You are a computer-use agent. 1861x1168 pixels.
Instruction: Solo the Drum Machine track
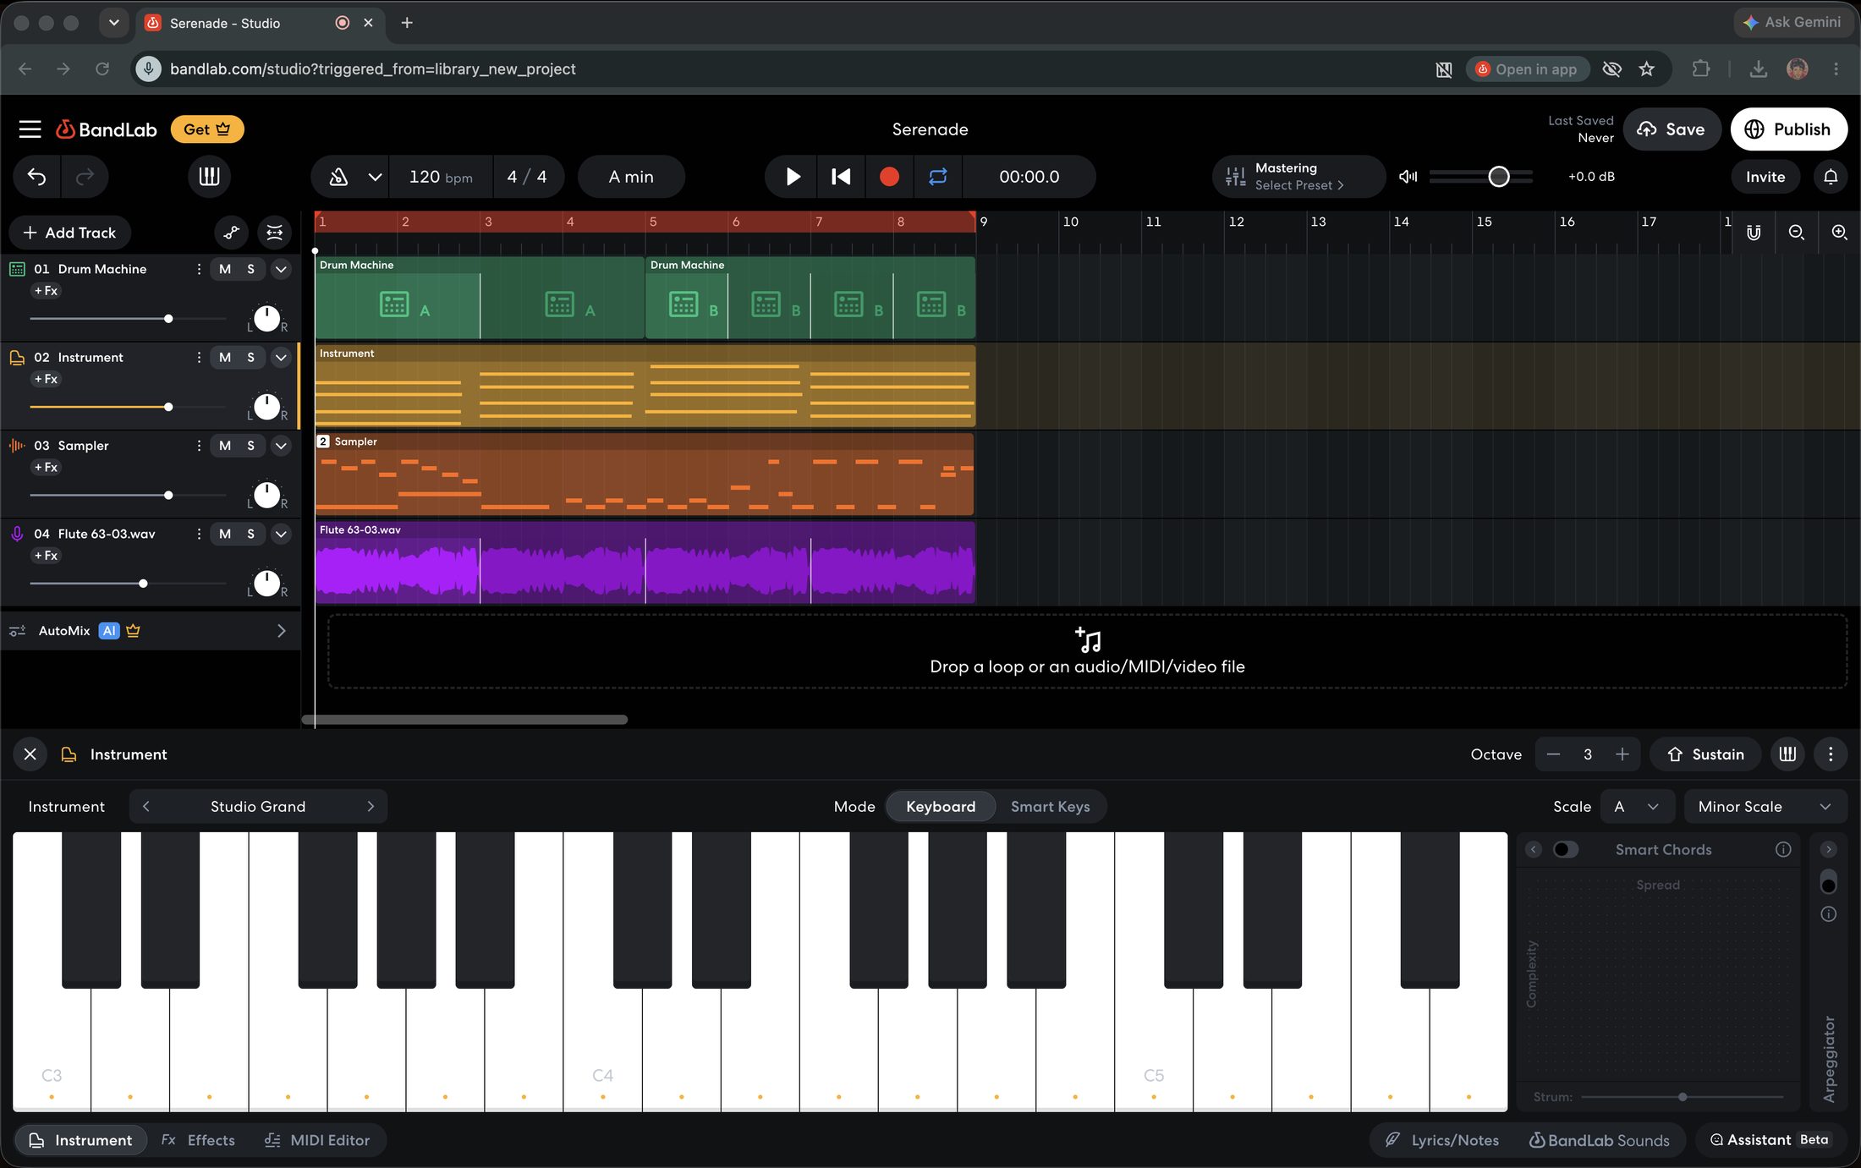coord(250,269)
